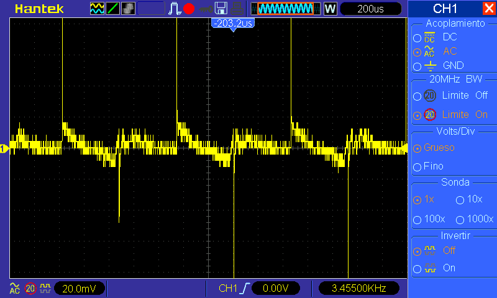This screenshot has width=497, height=298.
Task: Click the floppy disk save icon
Action: pyautogui.click(x=221, y=9)
